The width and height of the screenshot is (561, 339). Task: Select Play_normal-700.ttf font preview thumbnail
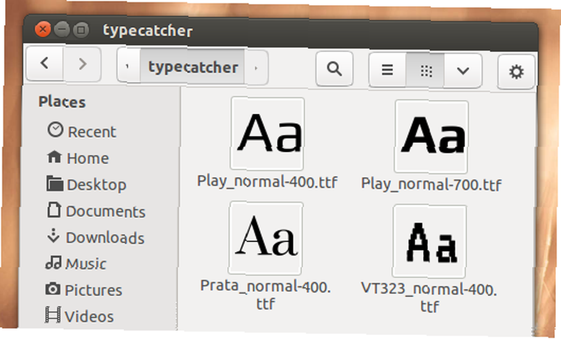click(x=431, y=137)
